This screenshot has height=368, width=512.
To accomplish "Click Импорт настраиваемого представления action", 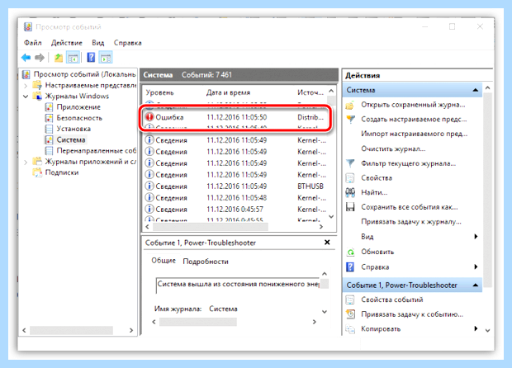I will click(414, 134).
